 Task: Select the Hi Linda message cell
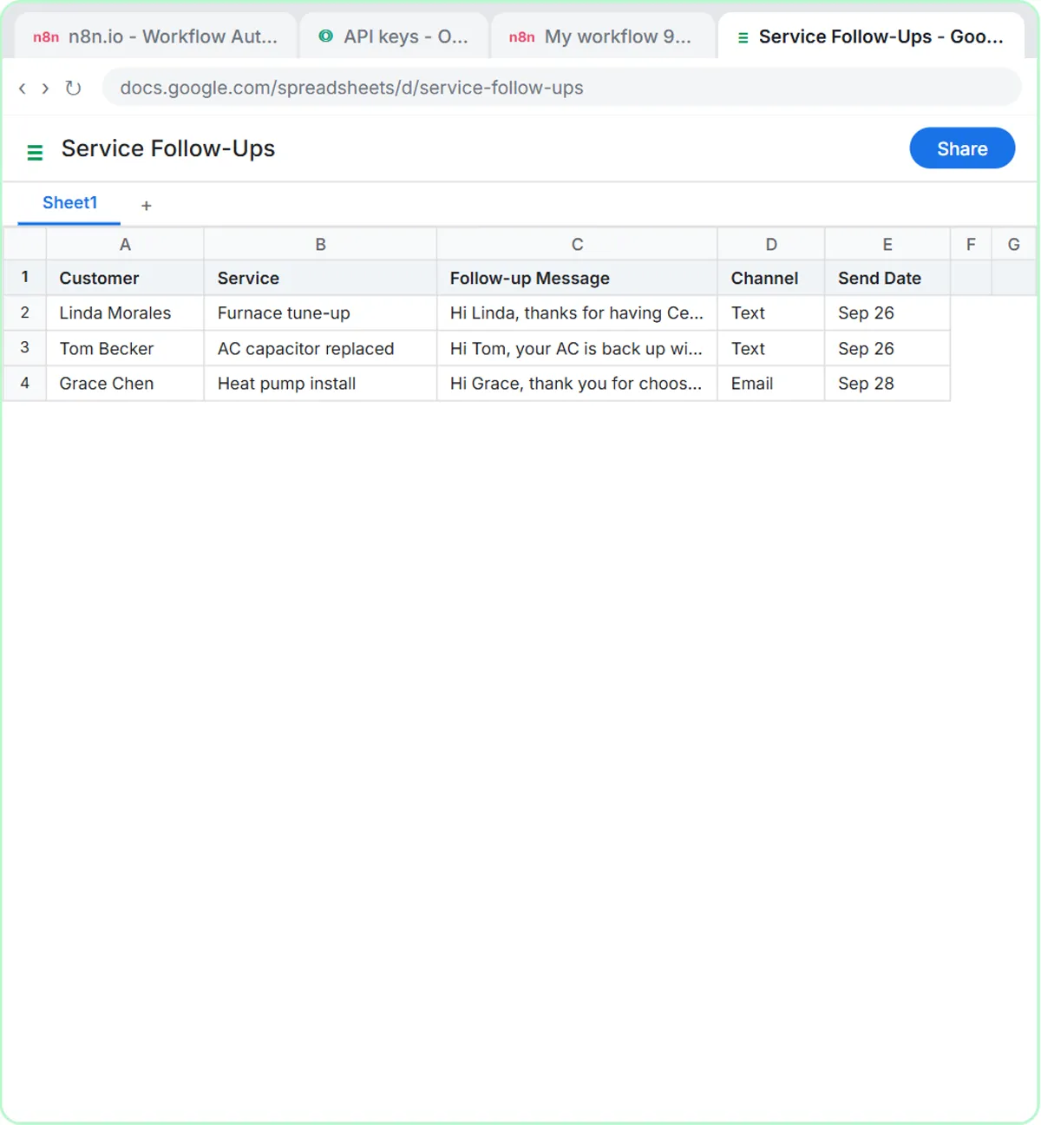pos(577,312)
